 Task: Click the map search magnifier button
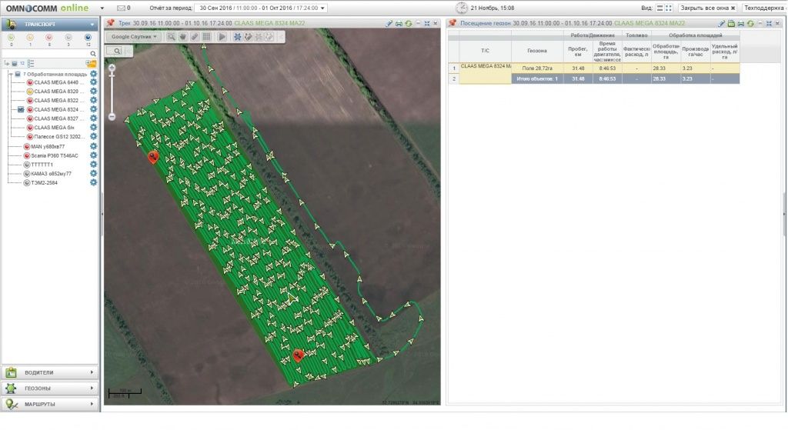(x=117, y=51)
